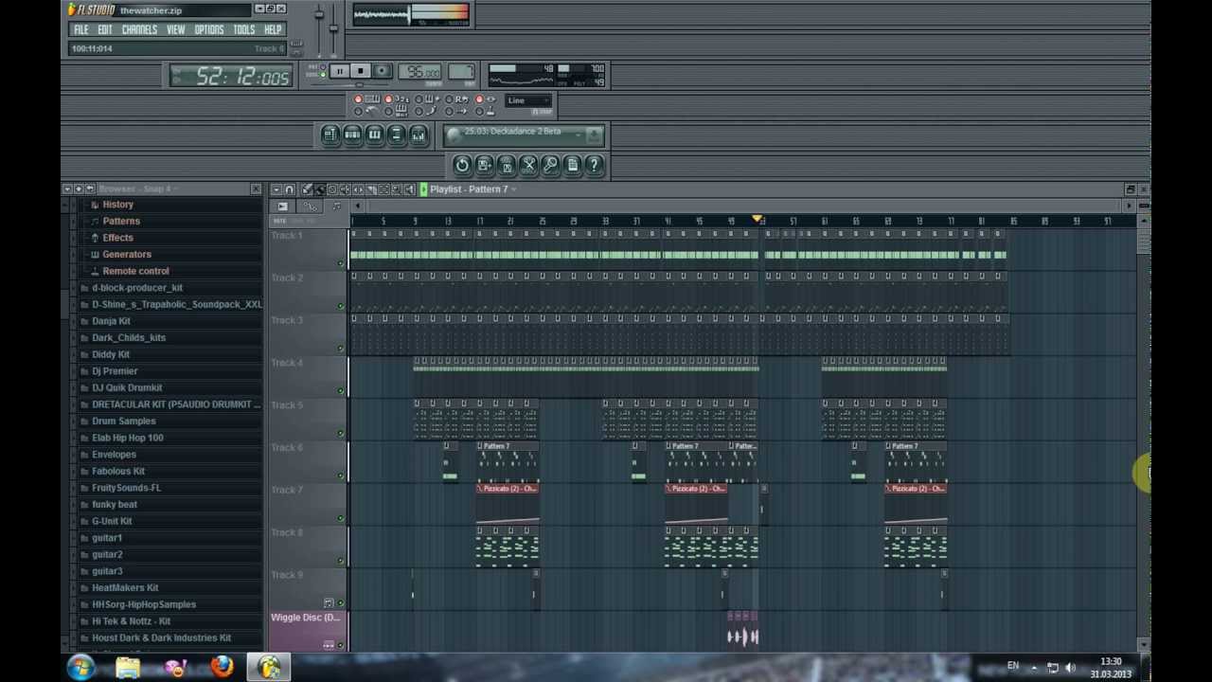1212x682 pixels.
Task: Click the tempo display 96.000
Action: (x=419, y=71)
